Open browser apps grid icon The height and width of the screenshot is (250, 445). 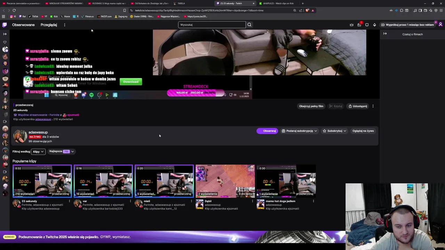3,16
